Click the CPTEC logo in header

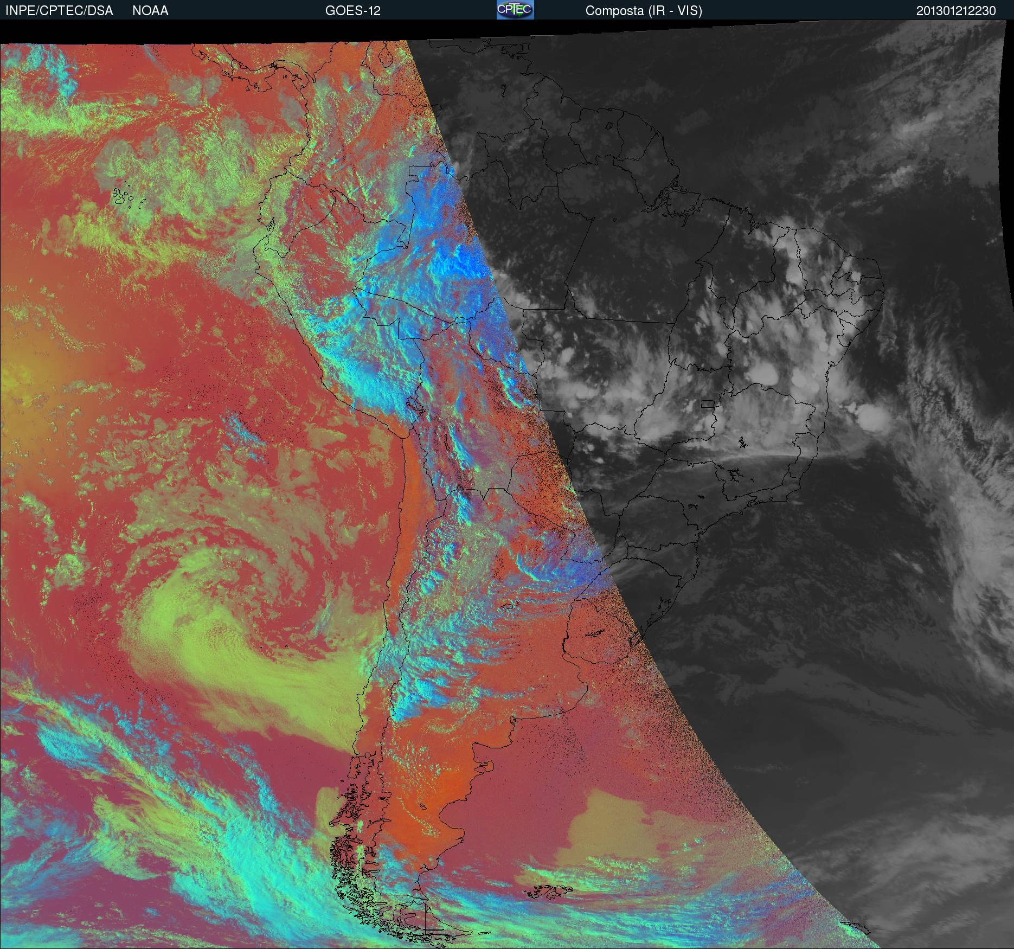pyautogui.click(x=515, y=10)
